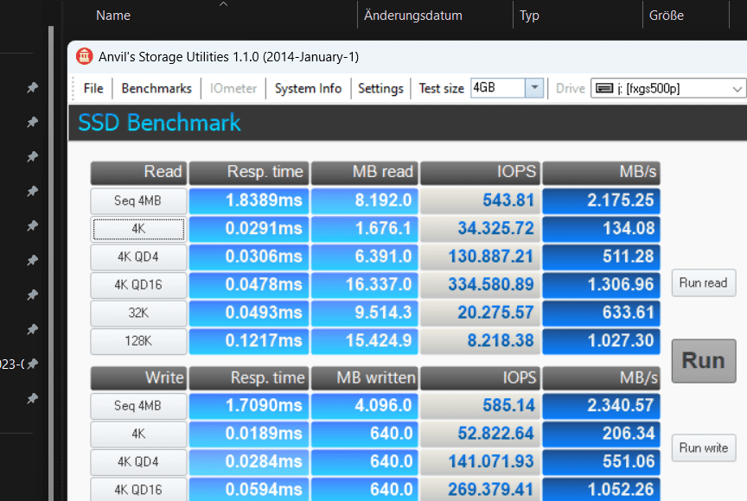Click the large Run button
The width and height of the screenshot is (747, 501).
(x=703, y=361)
